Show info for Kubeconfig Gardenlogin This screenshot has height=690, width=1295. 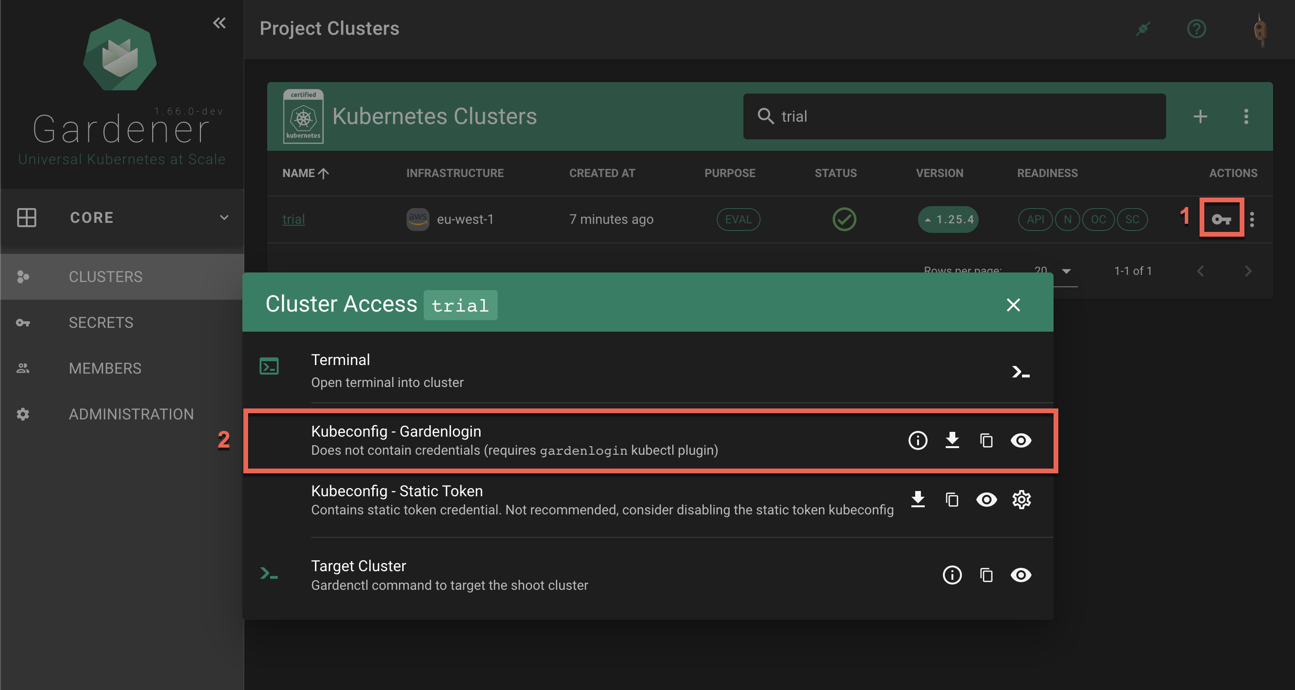point(918,440)
